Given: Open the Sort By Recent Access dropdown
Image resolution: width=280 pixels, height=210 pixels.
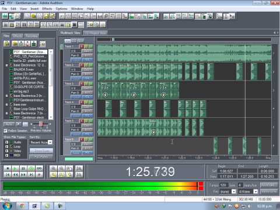Looking at the screenshot, I should click(50, 142).
